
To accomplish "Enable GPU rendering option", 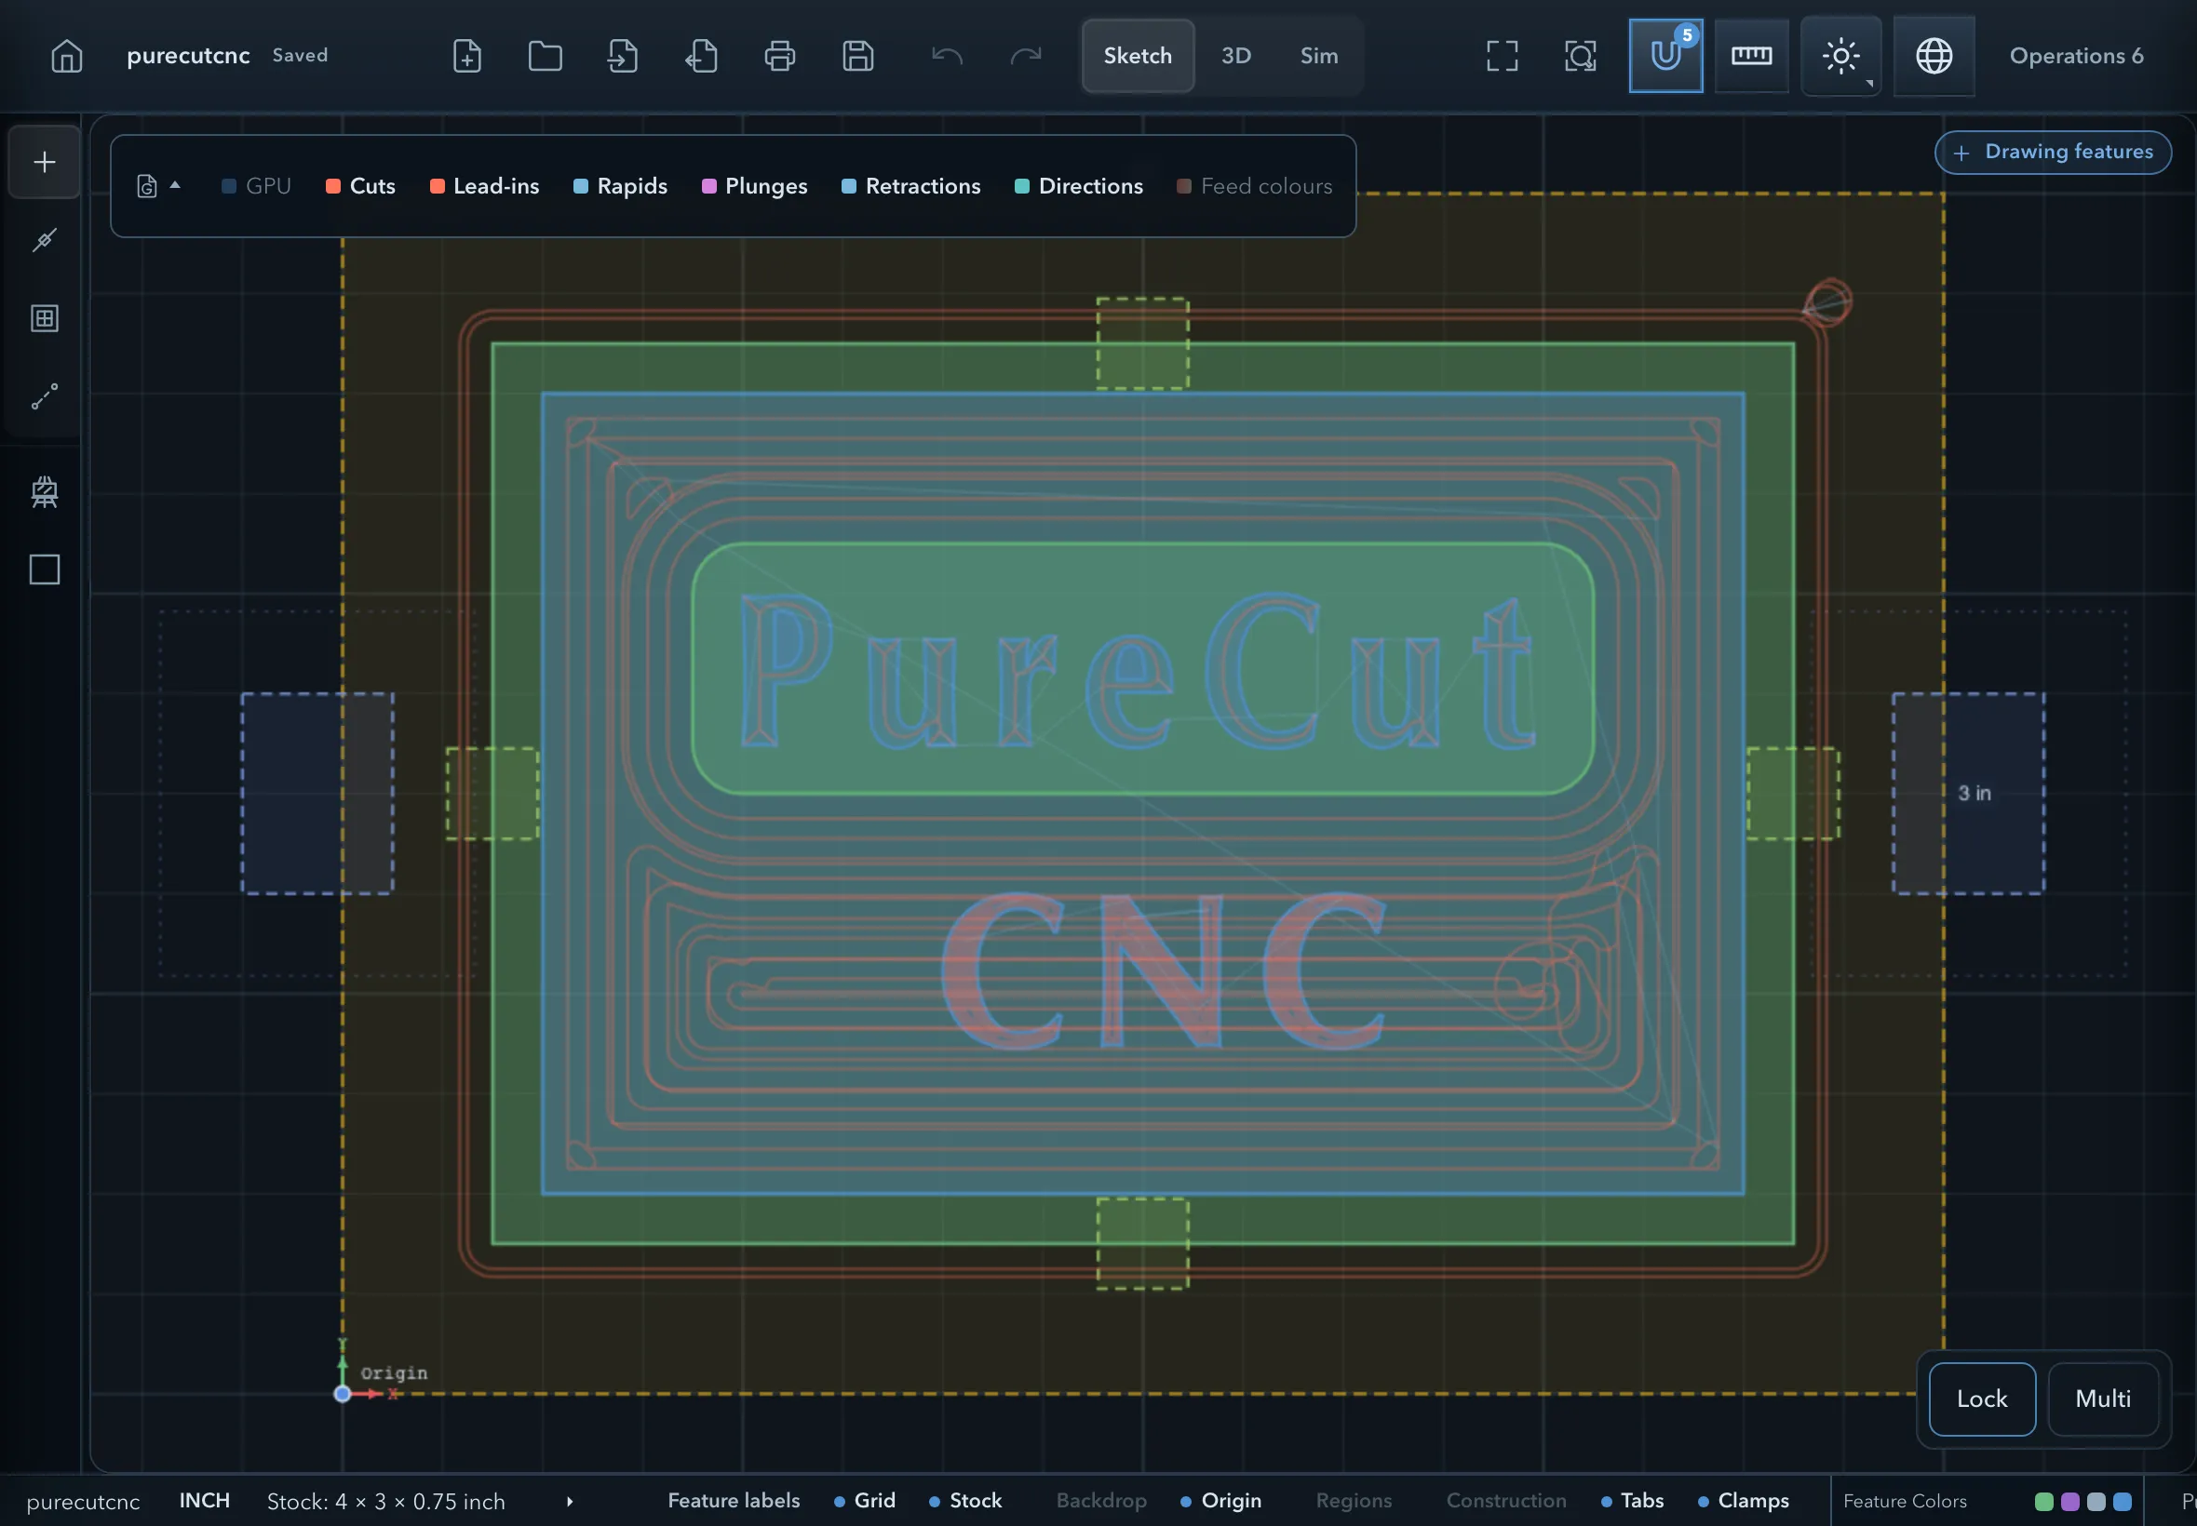I will coord(256,186).
